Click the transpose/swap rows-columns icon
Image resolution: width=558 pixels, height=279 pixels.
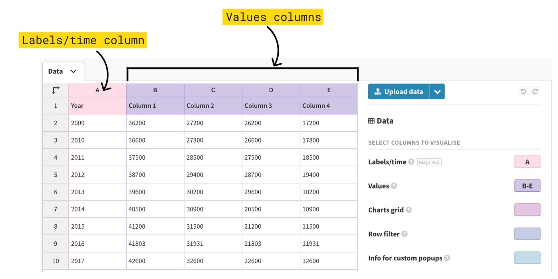(x=55, y=90)
